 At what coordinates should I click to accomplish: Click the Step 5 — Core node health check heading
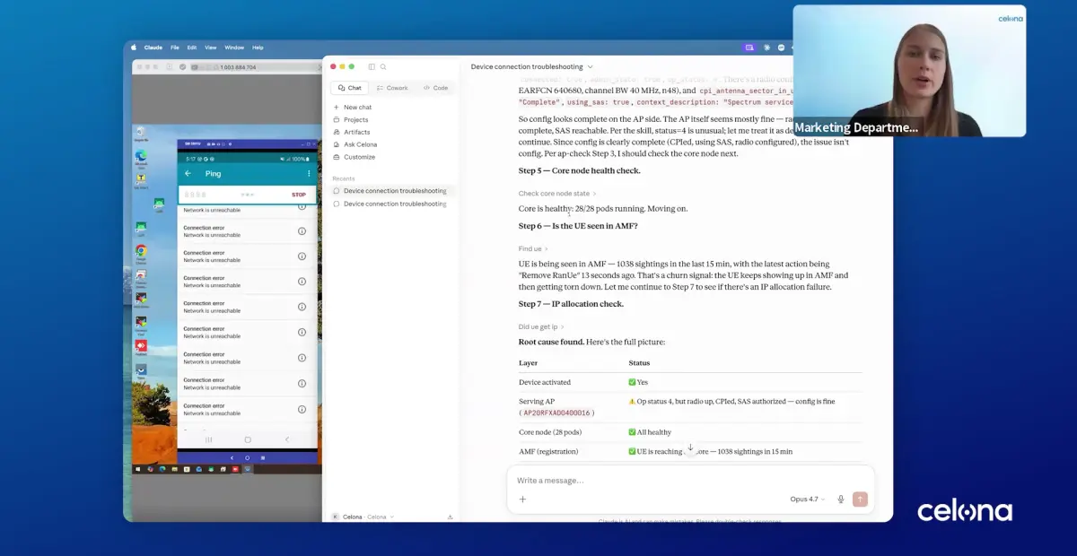(580, 170)
